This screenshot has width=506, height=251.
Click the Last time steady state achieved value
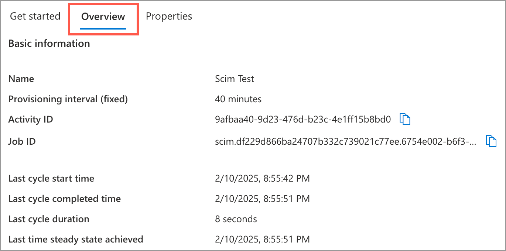click(x=262, y=239)
